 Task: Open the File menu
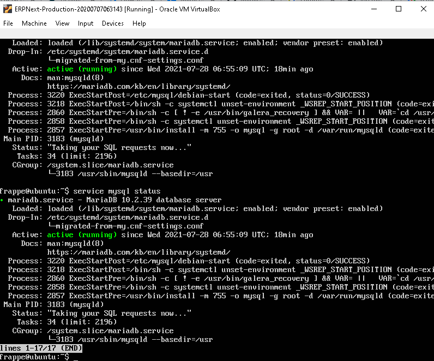[8, 23]
